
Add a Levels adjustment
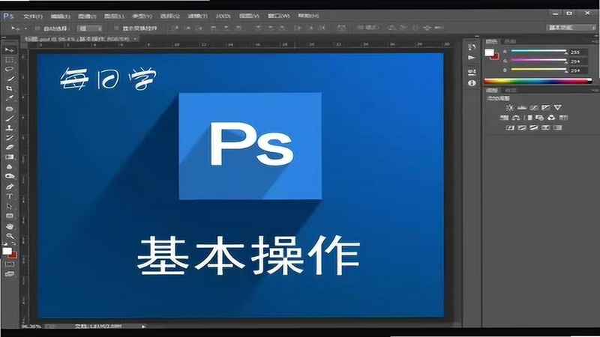point(521,108)
